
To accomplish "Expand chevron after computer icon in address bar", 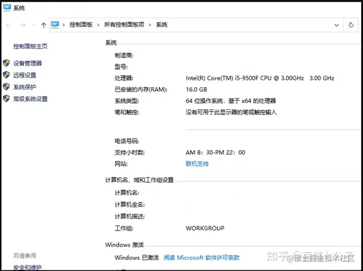I will [64, 25].
